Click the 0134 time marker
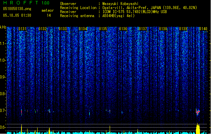Image resolution: width=211 pixels, height=134 pixels. pyautogui.click(x=83, y=29)
